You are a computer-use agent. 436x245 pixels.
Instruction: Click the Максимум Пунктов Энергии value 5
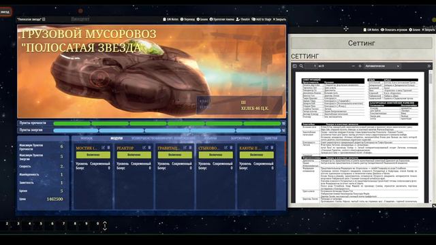coord(62,157)
